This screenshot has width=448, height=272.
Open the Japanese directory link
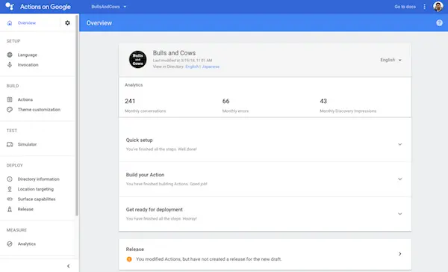point(211,67)
